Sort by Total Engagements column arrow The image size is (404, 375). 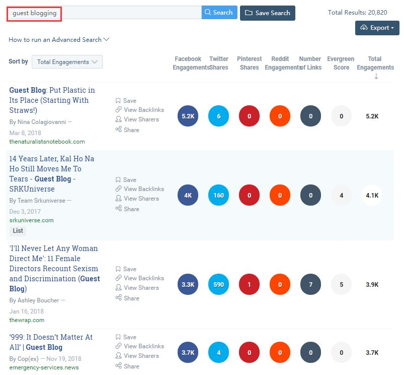[376, 76]
